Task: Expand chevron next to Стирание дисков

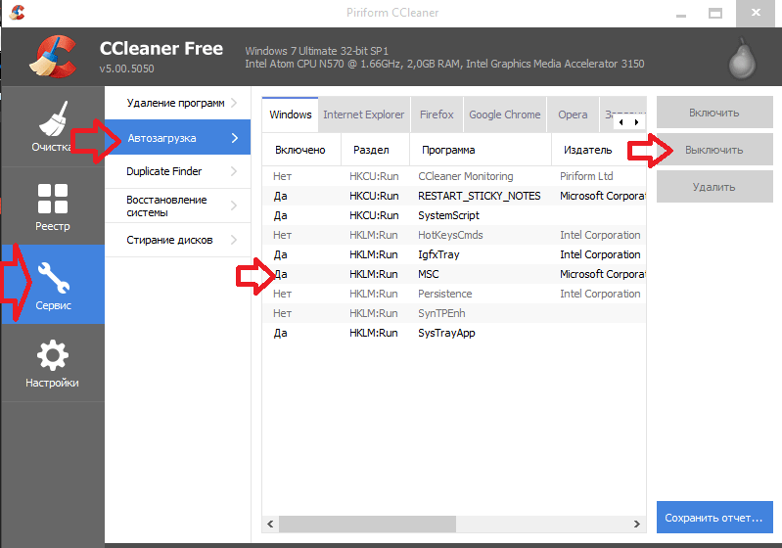Action: click(234, 240)
